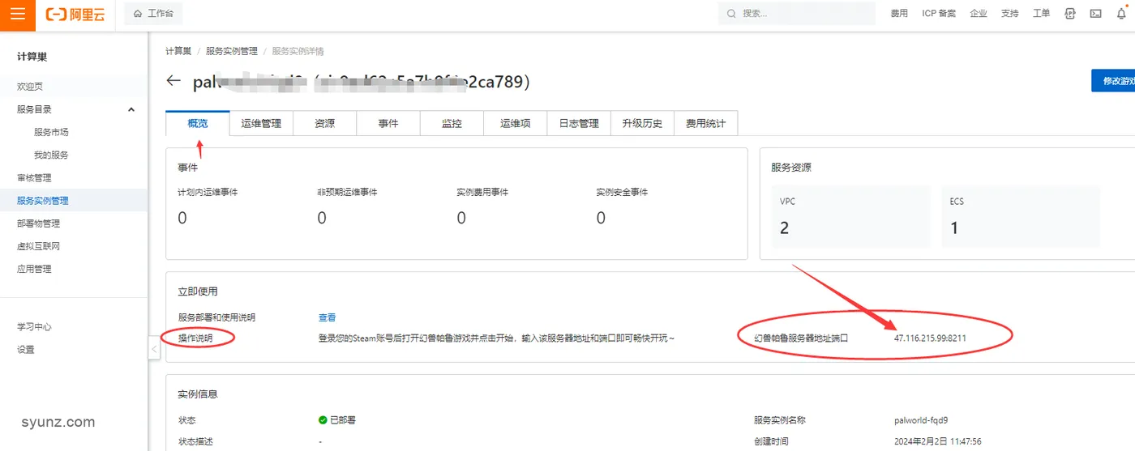Click 计算巢 in the breadcrumb

point(178,51)
